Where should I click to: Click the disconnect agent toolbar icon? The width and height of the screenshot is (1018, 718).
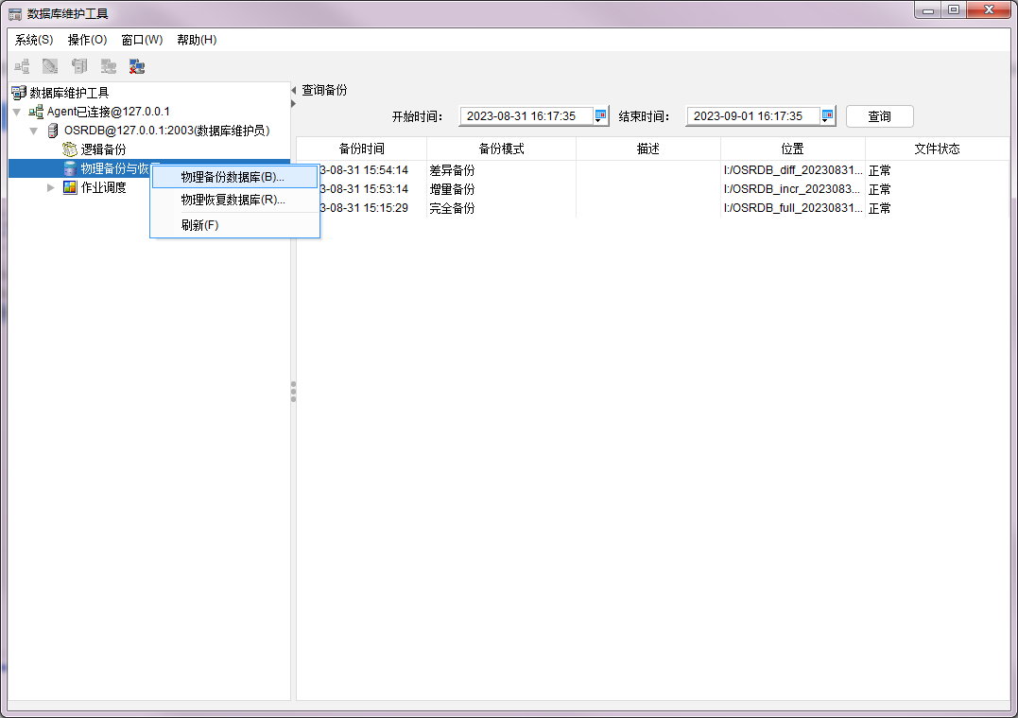137,66
